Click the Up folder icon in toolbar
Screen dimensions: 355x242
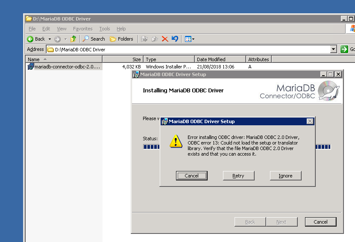[x=73, y=39]
